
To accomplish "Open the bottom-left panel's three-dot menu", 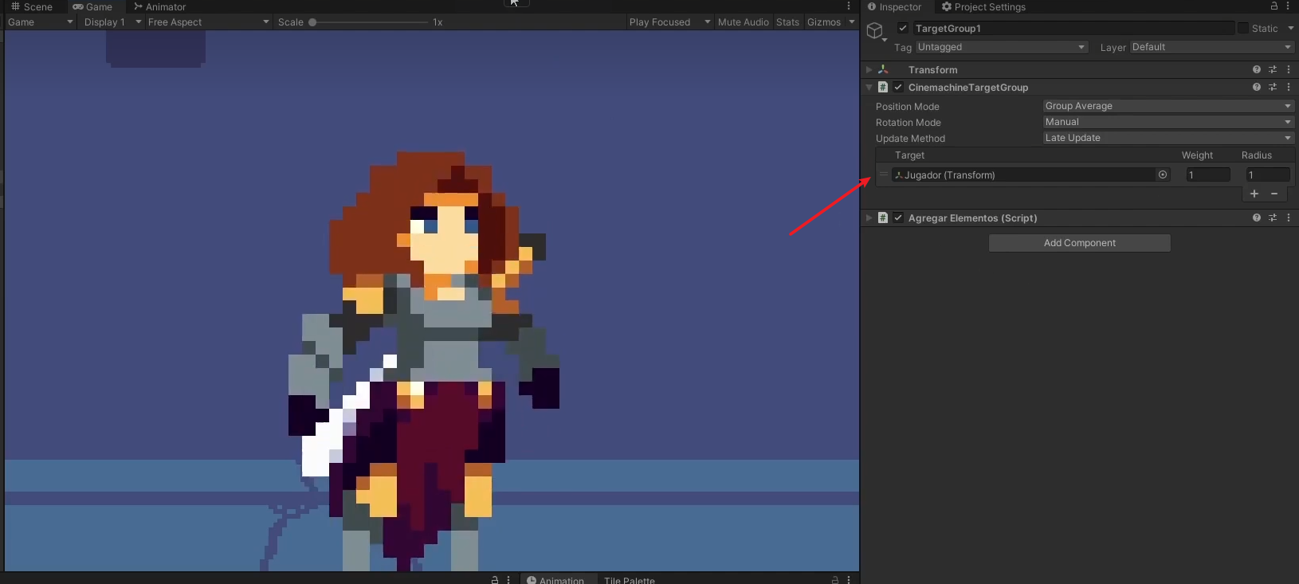I will [508, 580].
